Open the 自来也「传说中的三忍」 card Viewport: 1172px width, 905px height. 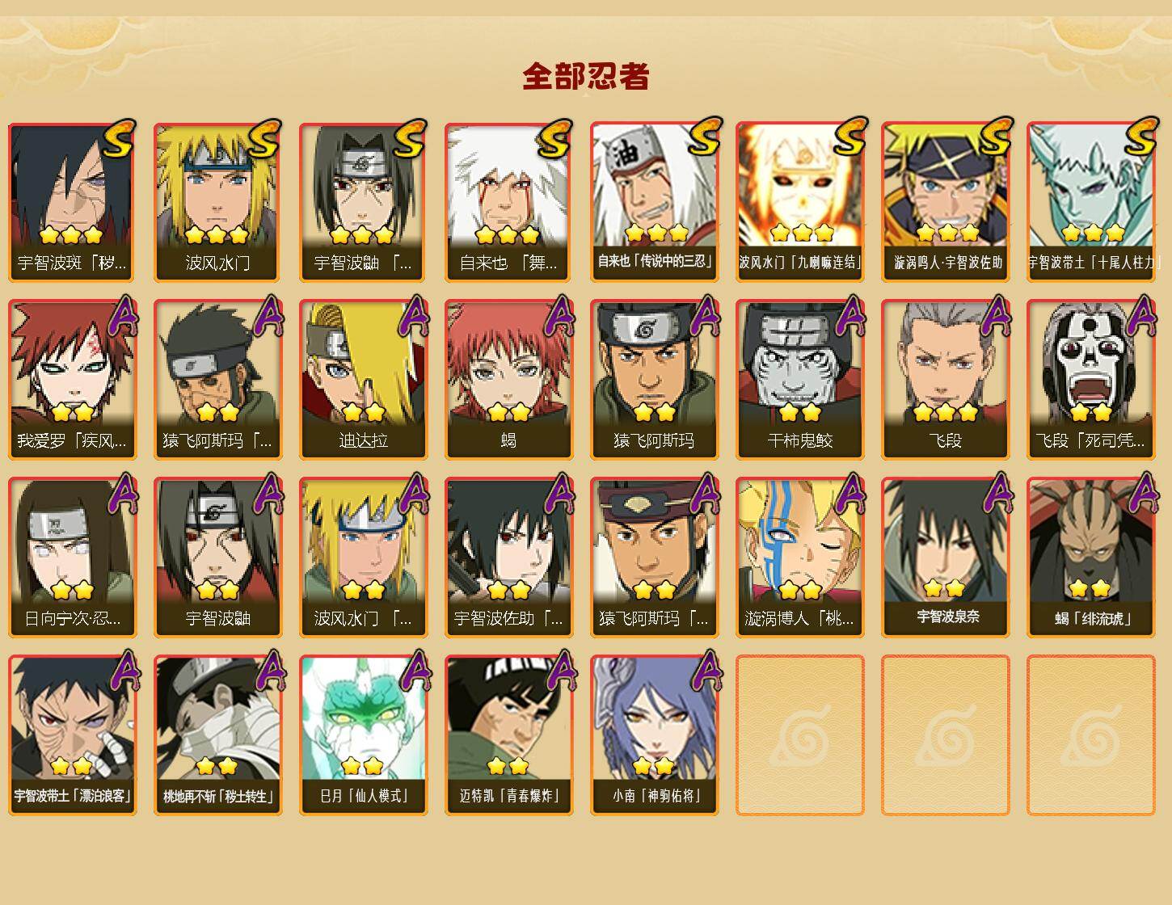coord(654,202)
